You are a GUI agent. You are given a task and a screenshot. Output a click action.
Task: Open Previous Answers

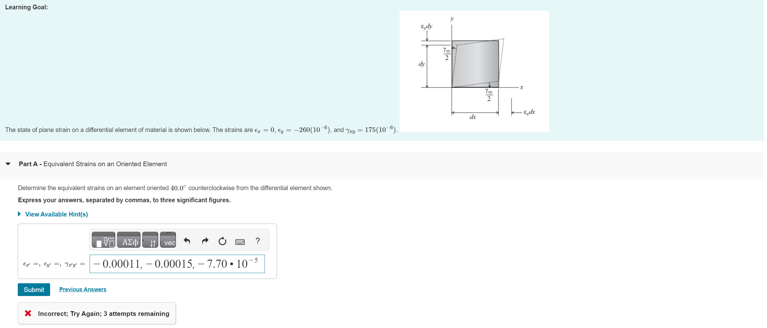click(82, 289)
